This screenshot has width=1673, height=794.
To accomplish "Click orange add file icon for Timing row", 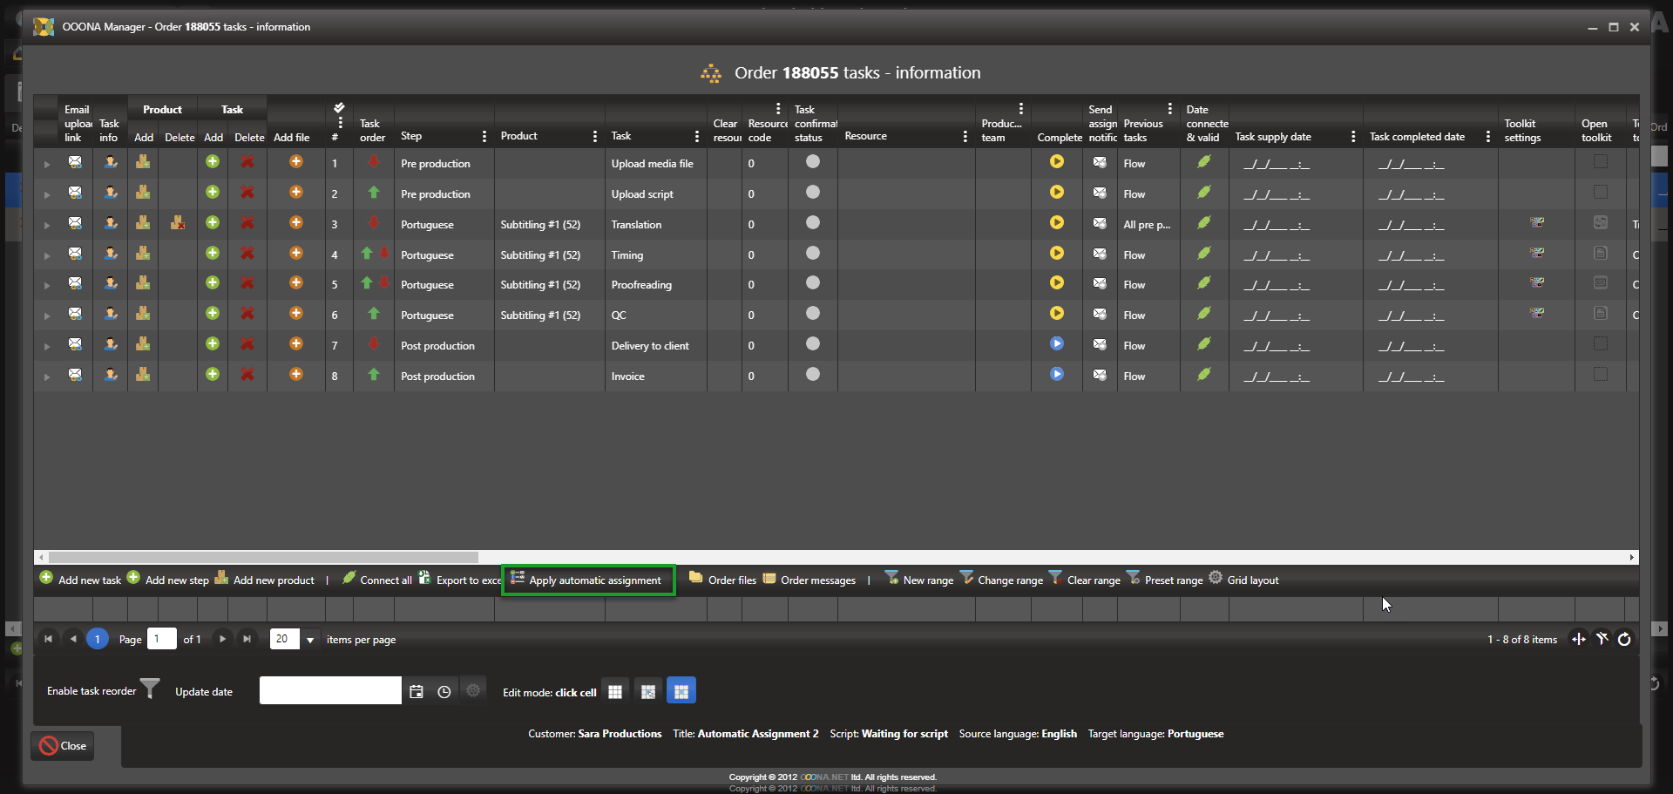I will pos(296,254).
